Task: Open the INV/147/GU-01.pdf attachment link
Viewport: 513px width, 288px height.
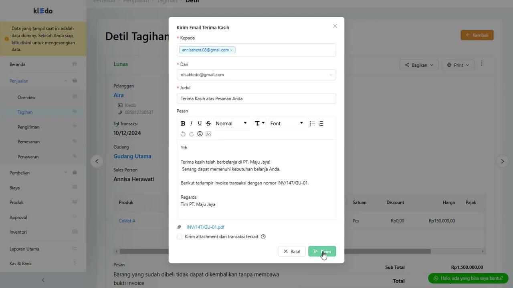Action: pos(205,227)
